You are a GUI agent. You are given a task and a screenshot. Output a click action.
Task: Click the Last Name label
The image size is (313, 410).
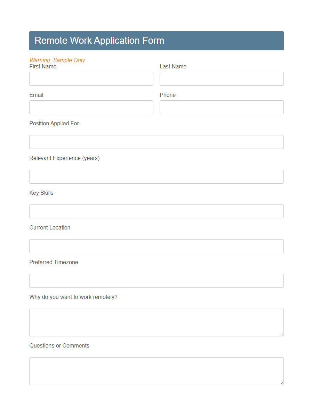pos(173,66)
